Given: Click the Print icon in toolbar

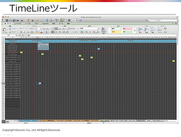Looking at the screenshot, I should 18,20.
